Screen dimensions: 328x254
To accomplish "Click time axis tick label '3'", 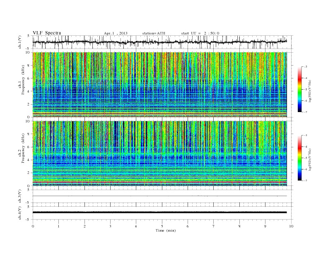I will pos(110,226).
